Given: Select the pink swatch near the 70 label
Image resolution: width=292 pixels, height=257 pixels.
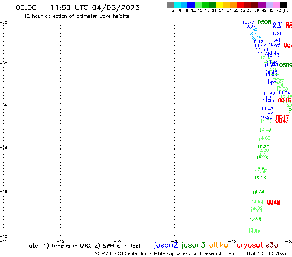Looking at the screenshot, I should 276,5.
